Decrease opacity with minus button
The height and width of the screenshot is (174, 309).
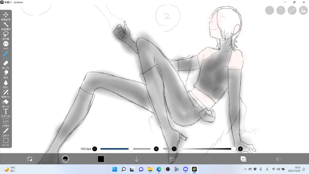tap(174, 149)
